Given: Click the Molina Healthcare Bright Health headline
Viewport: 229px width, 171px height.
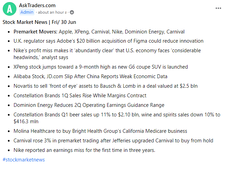Looking at the screenshot, I should 100,131.
